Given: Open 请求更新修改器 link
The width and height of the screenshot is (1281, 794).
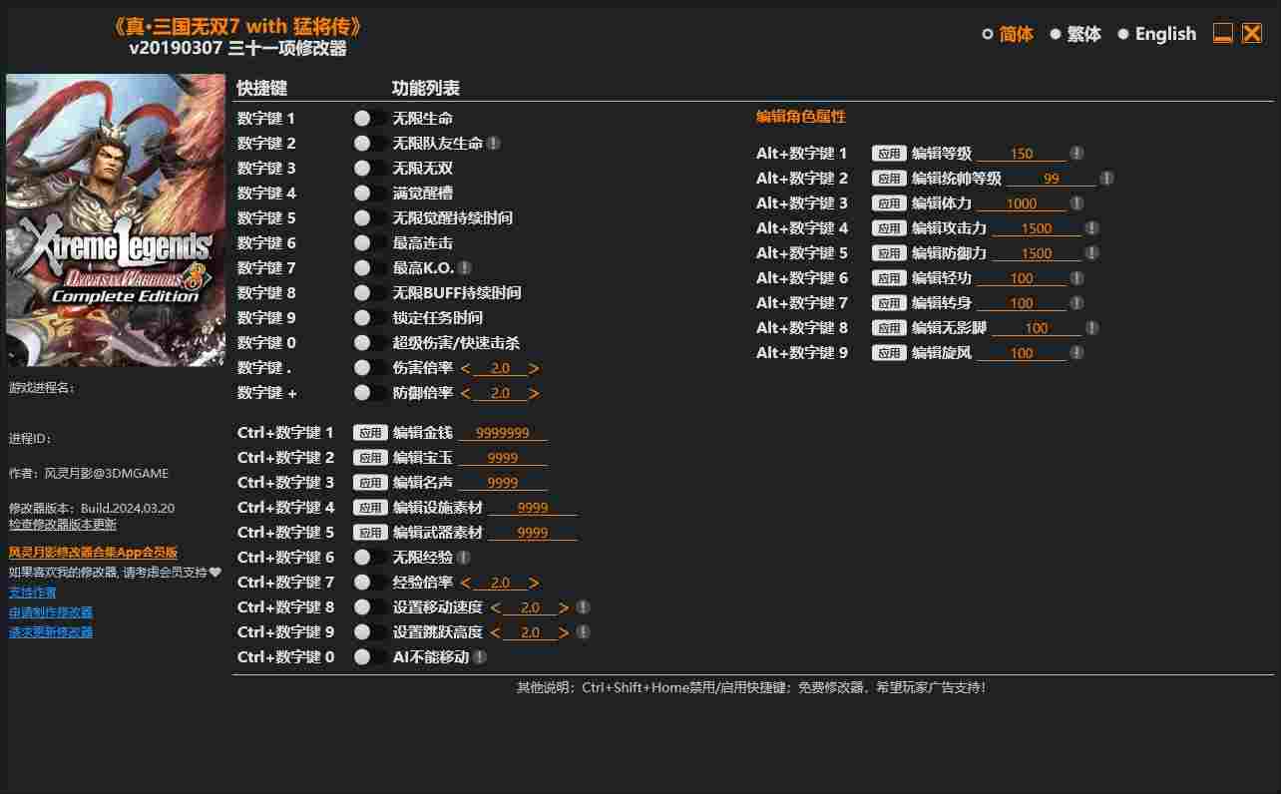Looking at the screenshot, I should coord(51,632).
